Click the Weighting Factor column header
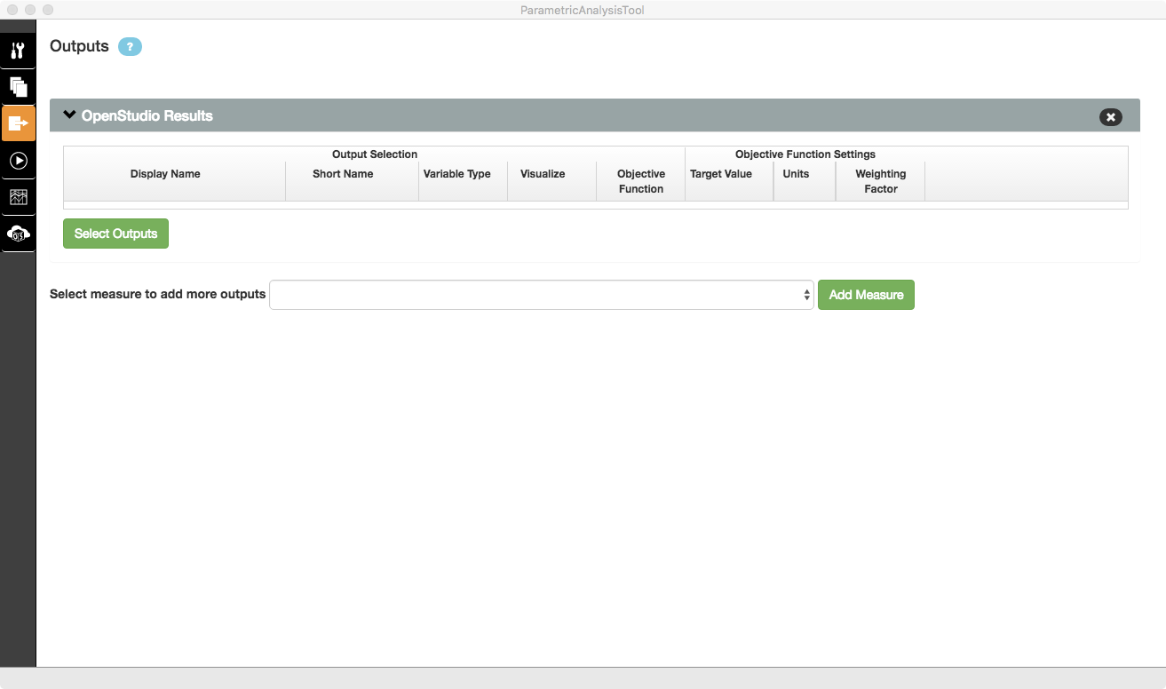 [880, 181]
